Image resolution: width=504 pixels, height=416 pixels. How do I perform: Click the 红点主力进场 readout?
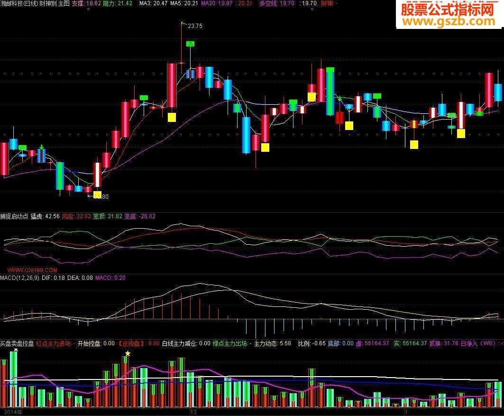[55, 343]
